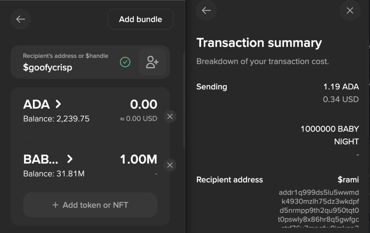
Task: Go back from the Transaction summary
Action: [206, 10]
